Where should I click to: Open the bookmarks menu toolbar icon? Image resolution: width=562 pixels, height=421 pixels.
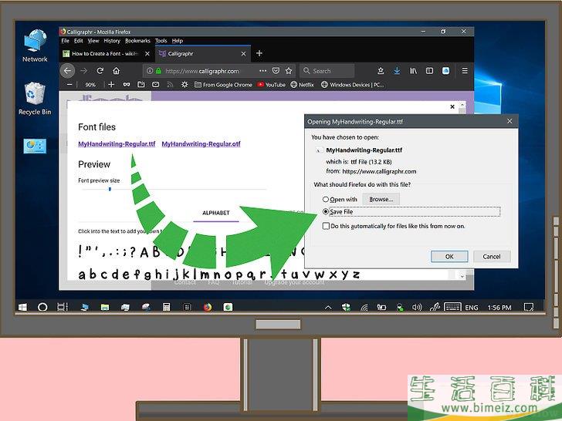(x=381, y=71)
